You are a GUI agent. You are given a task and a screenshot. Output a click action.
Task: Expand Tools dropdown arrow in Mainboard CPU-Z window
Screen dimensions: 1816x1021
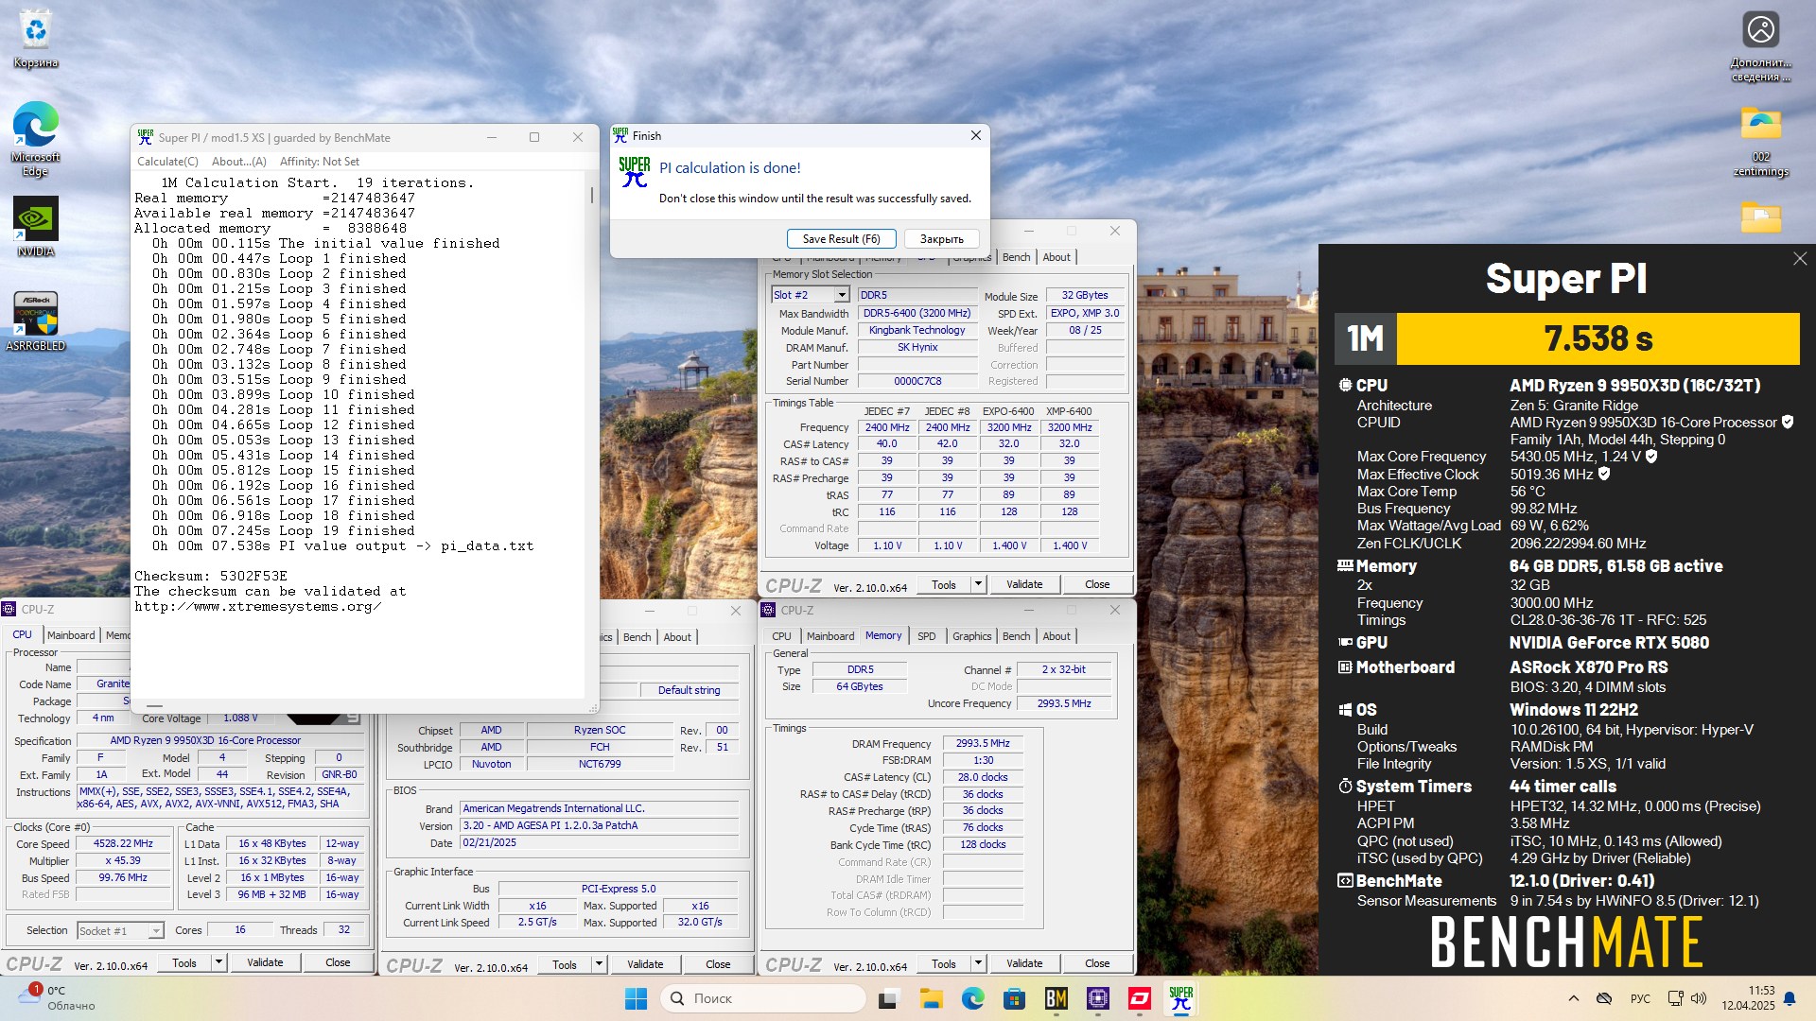pos(599,964)
